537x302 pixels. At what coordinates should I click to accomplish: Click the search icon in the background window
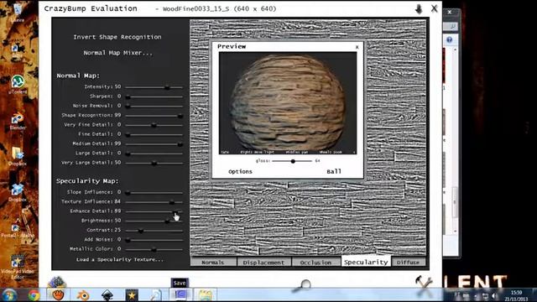coord(452,26)
